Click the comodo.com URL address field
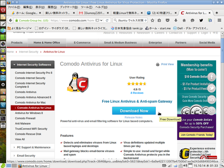The image size is (224, 168). tap(72, 21)
